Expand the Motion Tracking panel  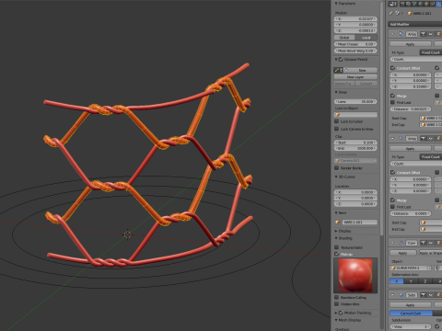pos(336,313)
